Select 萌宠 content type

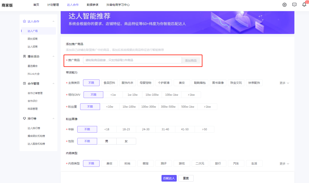(x=146, y=164)
